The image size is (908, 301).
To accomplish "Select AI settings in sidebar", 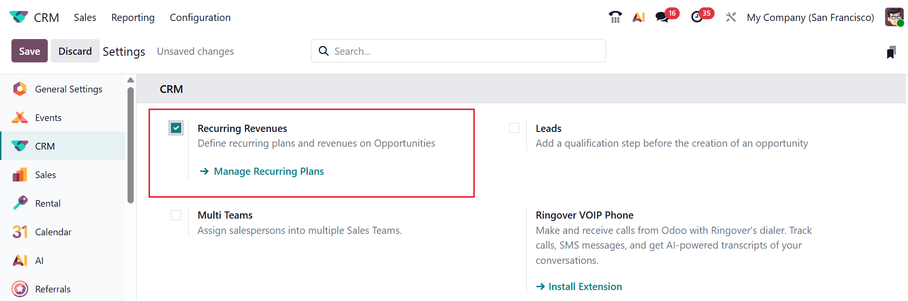I will (63, 261).
